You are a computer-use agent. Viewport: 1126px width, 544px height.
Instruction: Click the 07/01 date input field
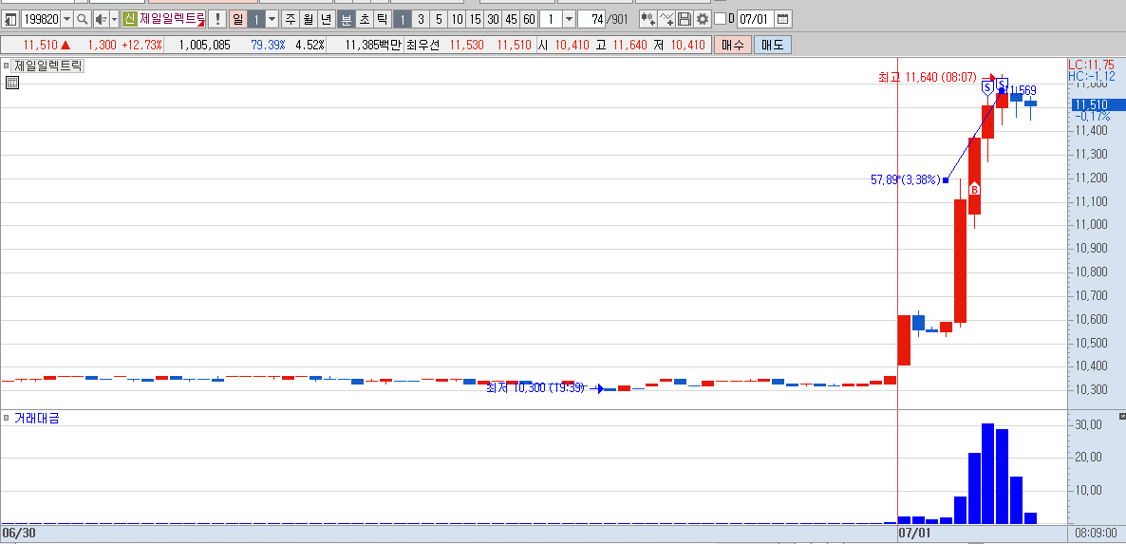756,19
